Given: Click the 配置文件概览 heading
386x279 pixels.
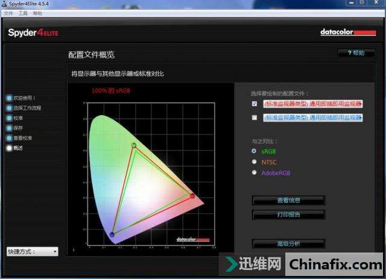Looking at the screenshot, I should click(x=91, y=55).
